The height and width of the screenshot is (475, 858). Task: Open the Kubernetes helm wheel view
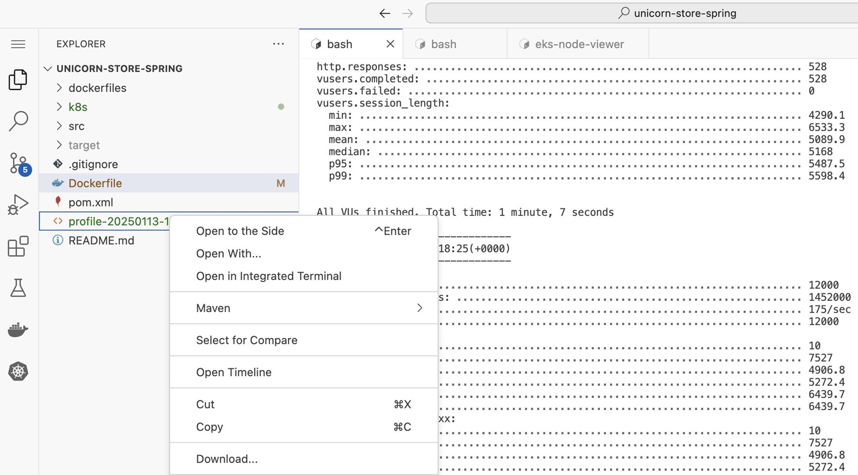coord(18,371)
